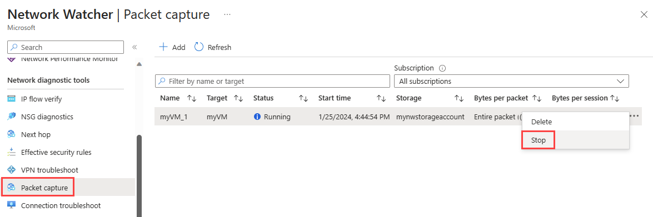Click the Name column header

point(170,98)
